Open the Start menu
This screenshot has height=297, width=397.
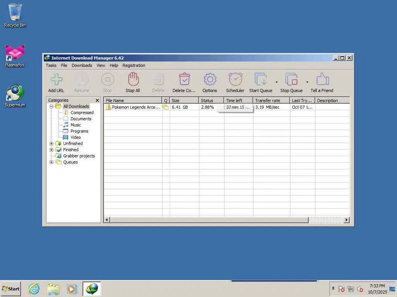click(x=10, y=288)
